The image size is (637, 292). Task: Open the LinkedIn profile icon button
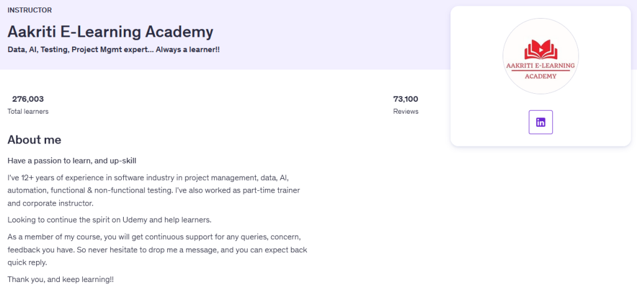541,122
